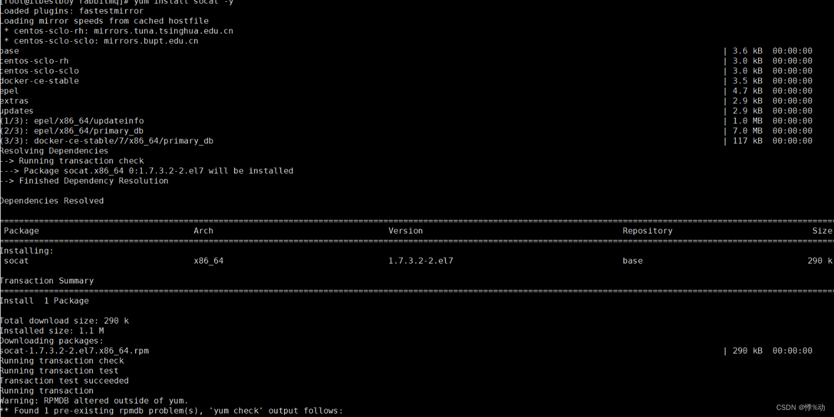Click the 'Install 1 Package' line
Screen dimensions: 834x417
point(45,301)
